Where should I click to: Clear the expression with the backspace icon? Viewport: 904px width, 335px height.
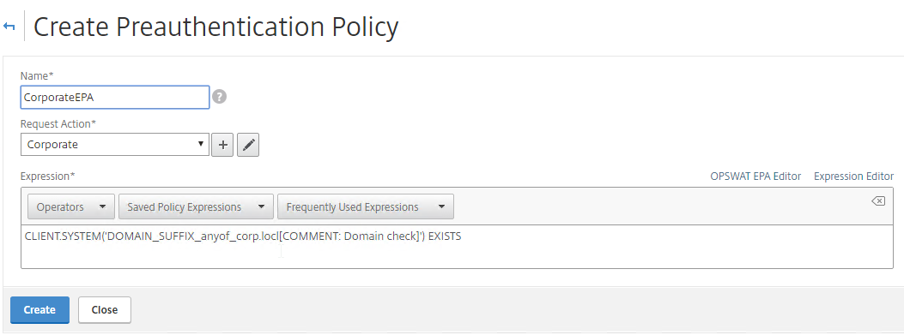coord(878,200)
